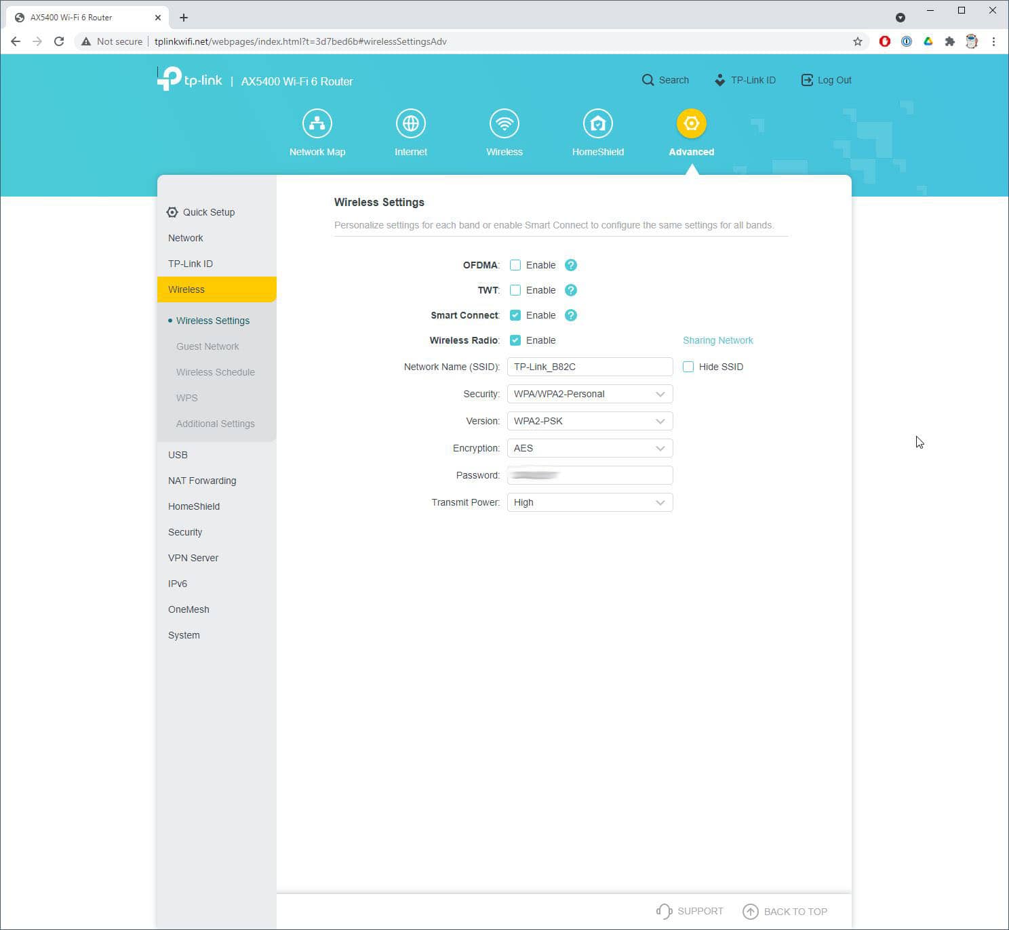Click the Password input field
This screenshot has height=930, width=1009.
(x=590, y=475)
